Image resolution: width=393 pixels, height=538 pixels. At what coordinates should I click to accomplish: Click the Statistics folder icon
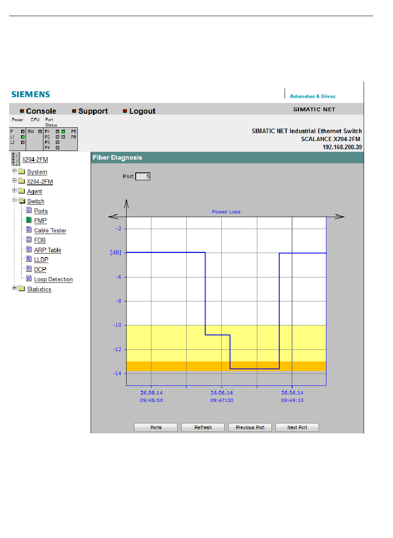22,289
